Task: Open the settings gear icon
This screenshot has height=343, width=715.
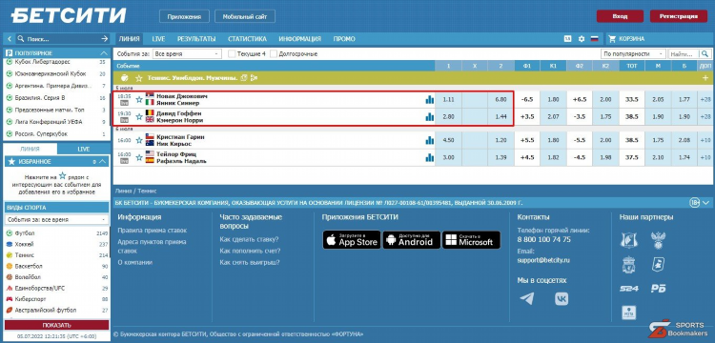Action: (x=581, y=39)
